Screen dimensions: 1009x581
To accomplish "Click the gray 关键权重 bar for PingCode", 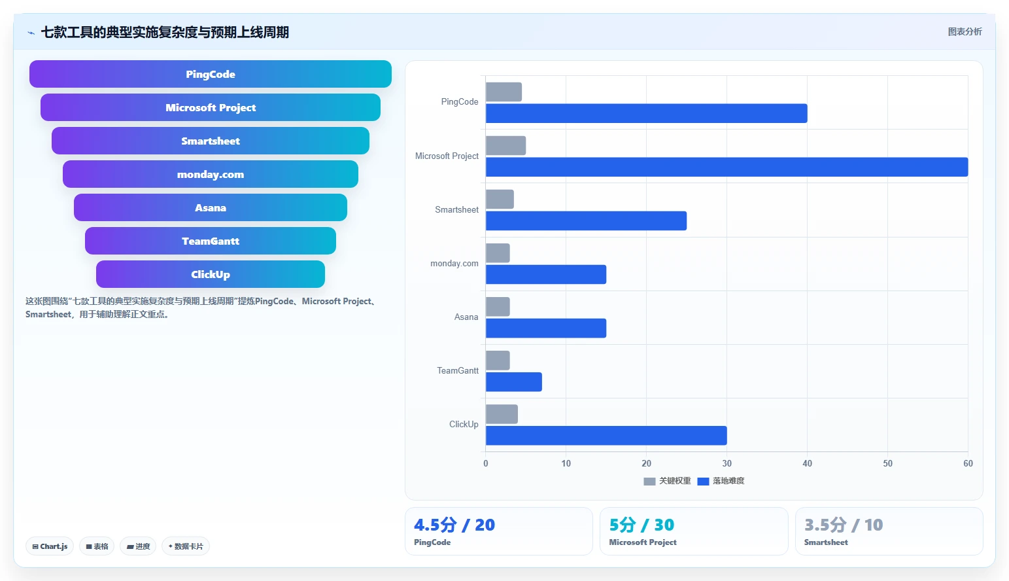I will (504, 92).
